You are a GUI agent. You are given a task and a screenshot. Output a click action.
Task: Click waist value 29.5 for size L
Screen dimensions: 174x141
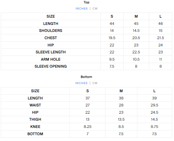click(155, 105)
